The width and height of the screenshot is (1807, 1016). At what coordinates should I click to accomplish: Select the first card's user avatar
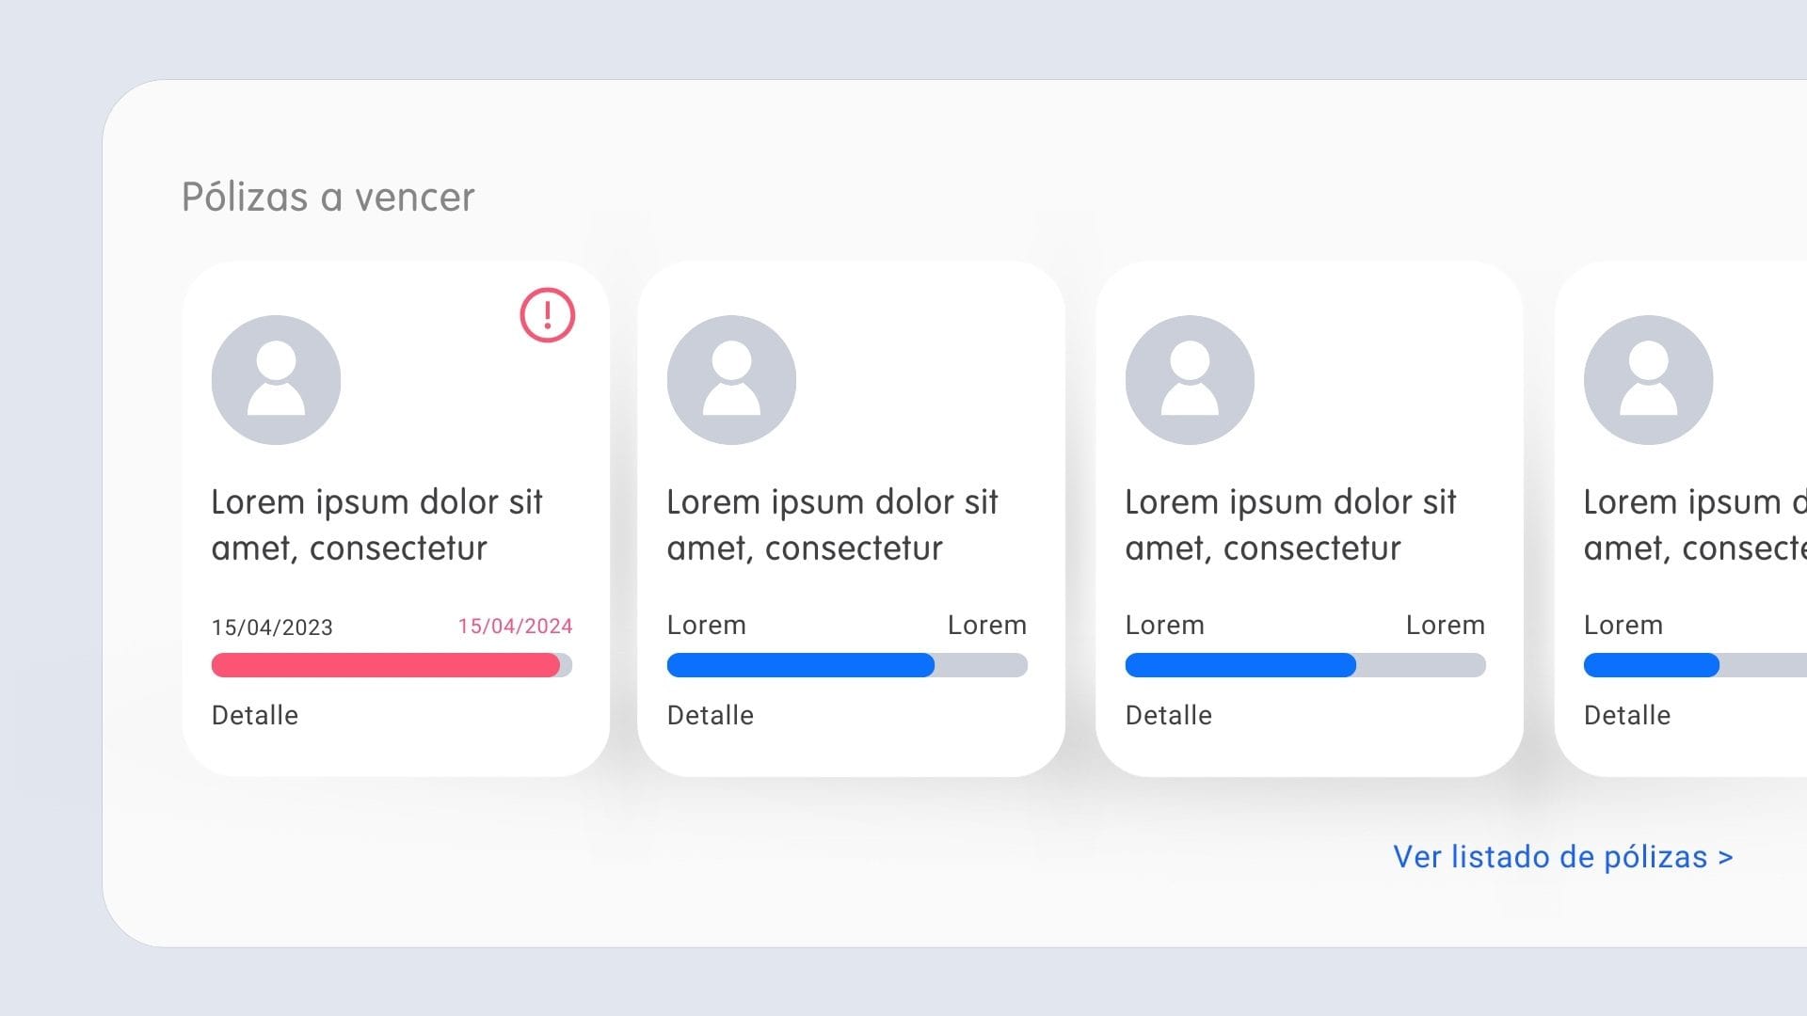276,380
